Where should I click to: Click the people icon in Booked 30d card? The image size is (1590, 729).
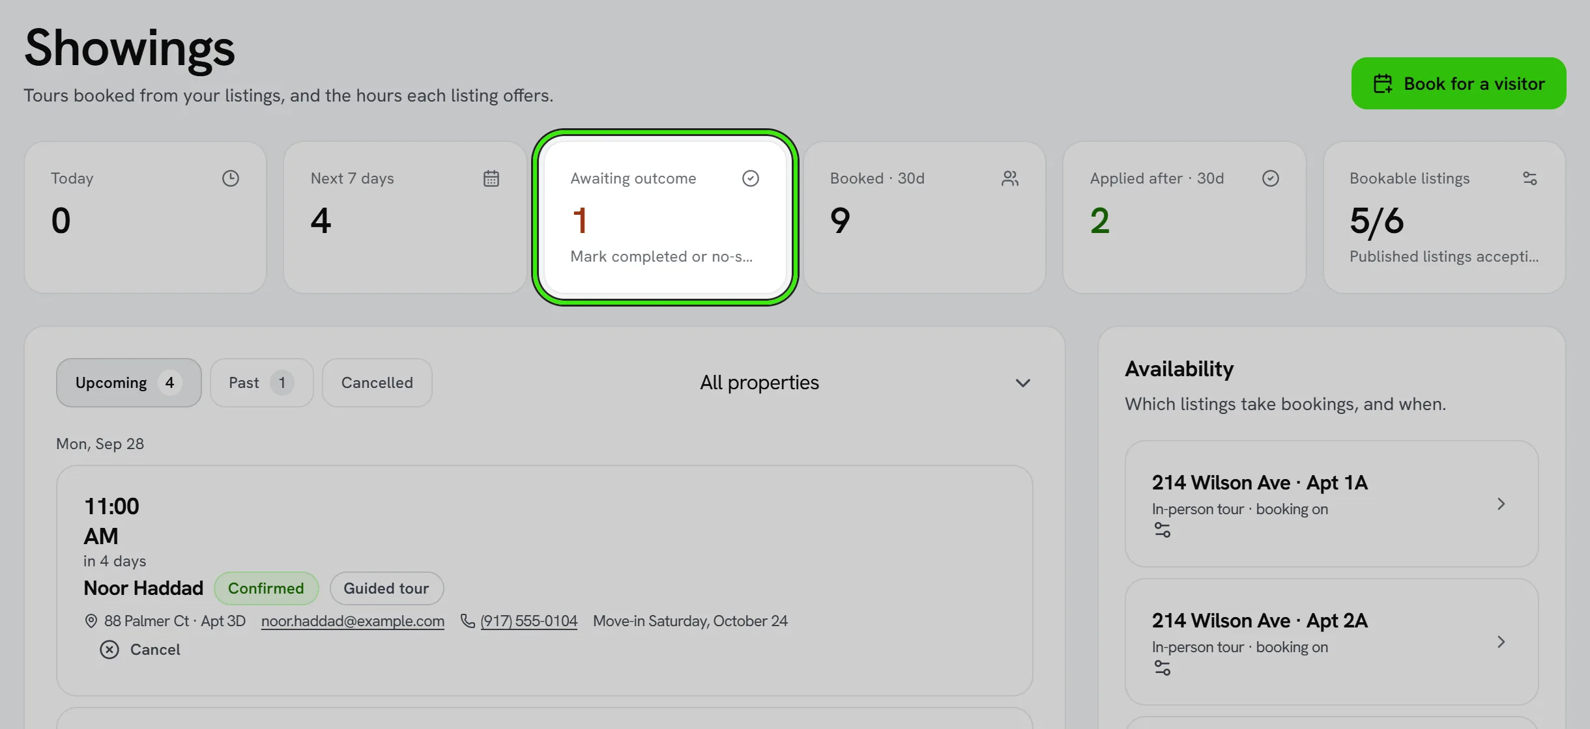(x=1010, y=178)
